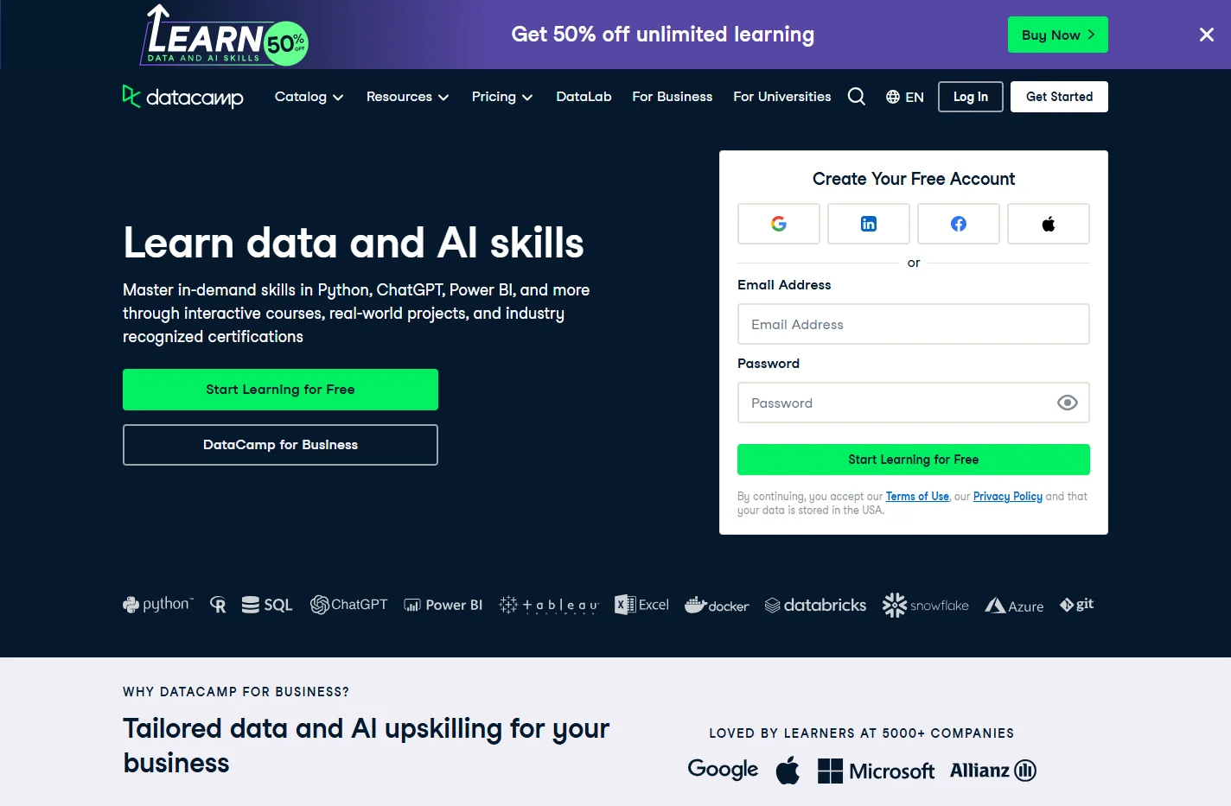
Task: Focus the Email Address input field
Action: click(x=914, y=324)
